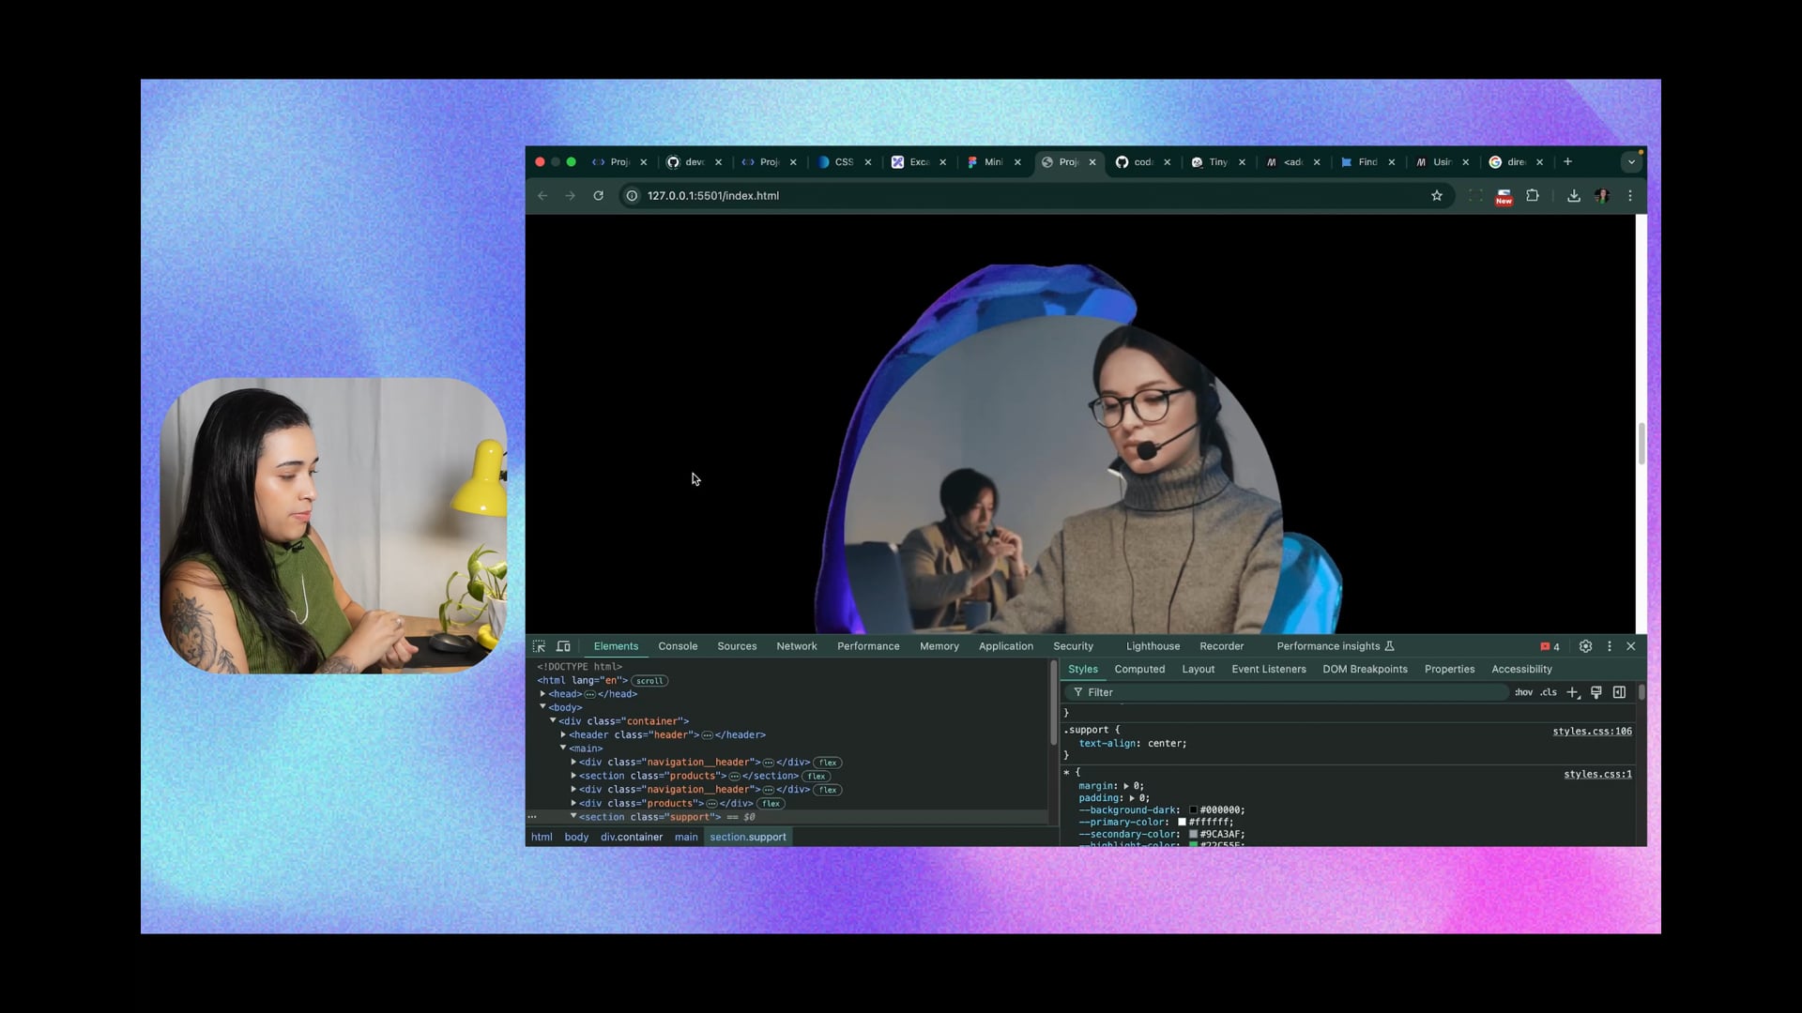Toggle the .cls classes panel

click(x=1548, y=692)
